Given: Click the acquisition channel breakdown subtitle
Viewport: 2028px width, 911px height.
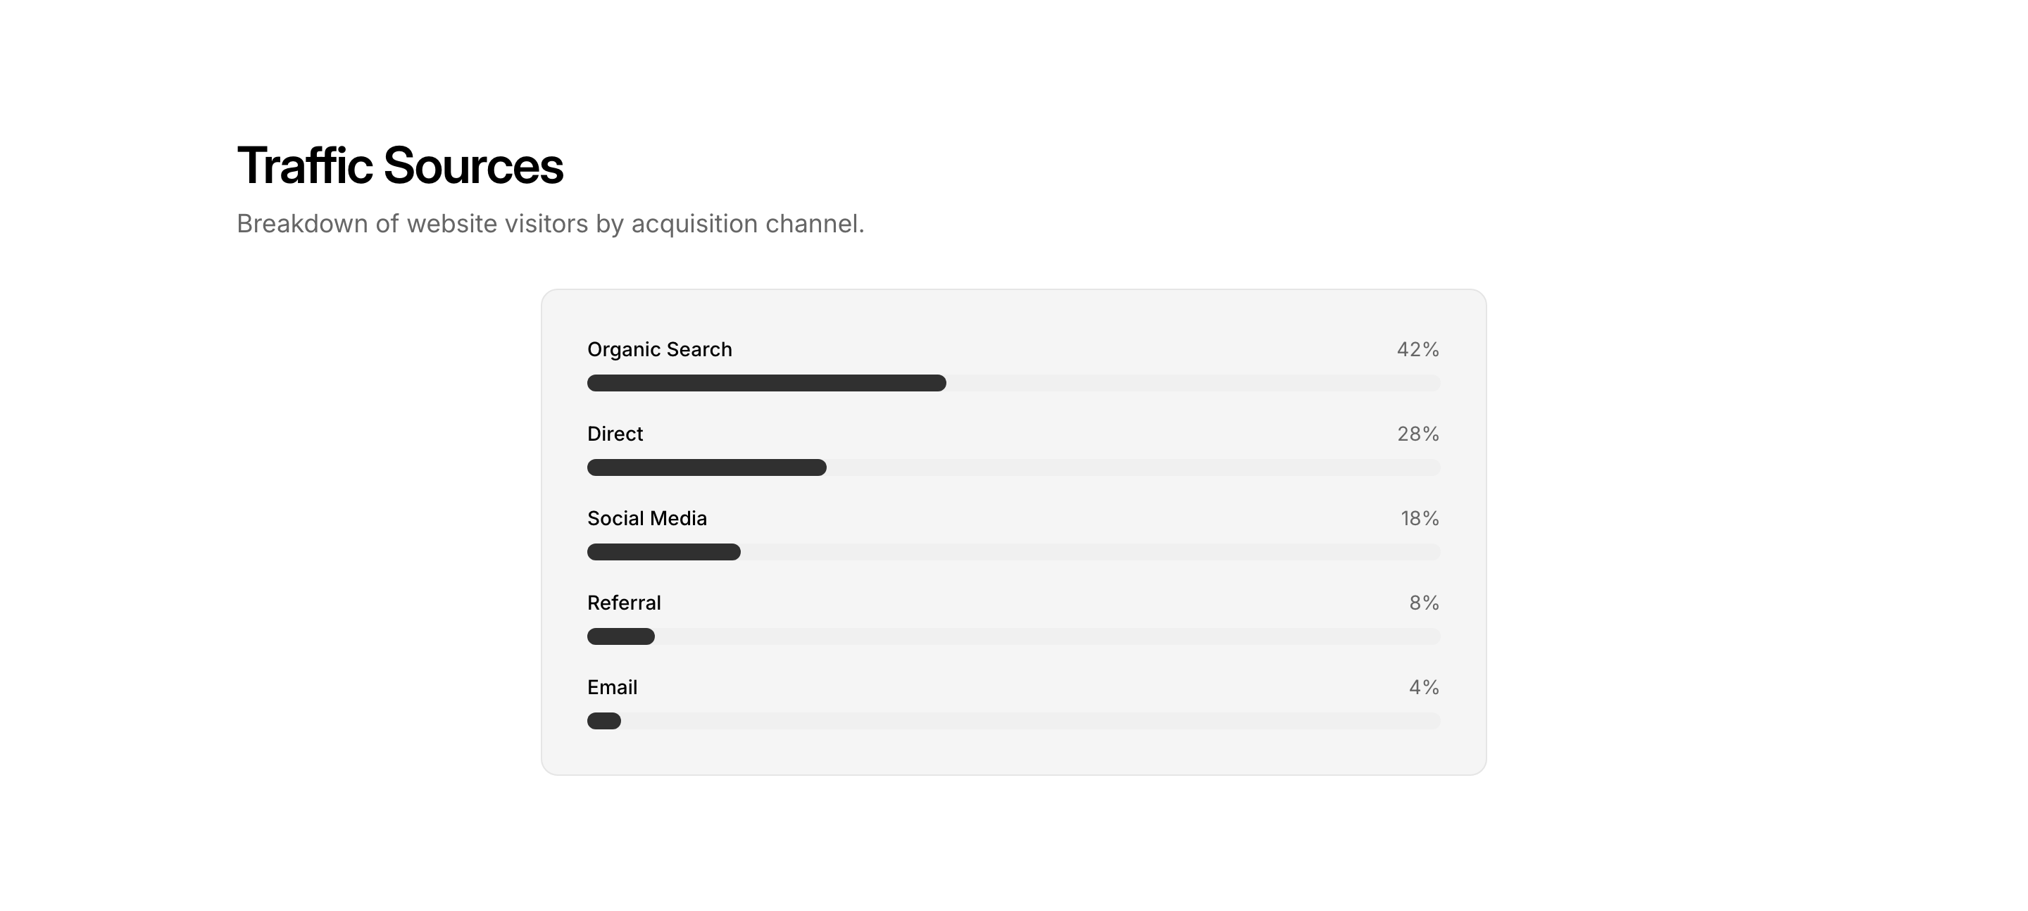Looking at the screenshot, I should 550,224.
